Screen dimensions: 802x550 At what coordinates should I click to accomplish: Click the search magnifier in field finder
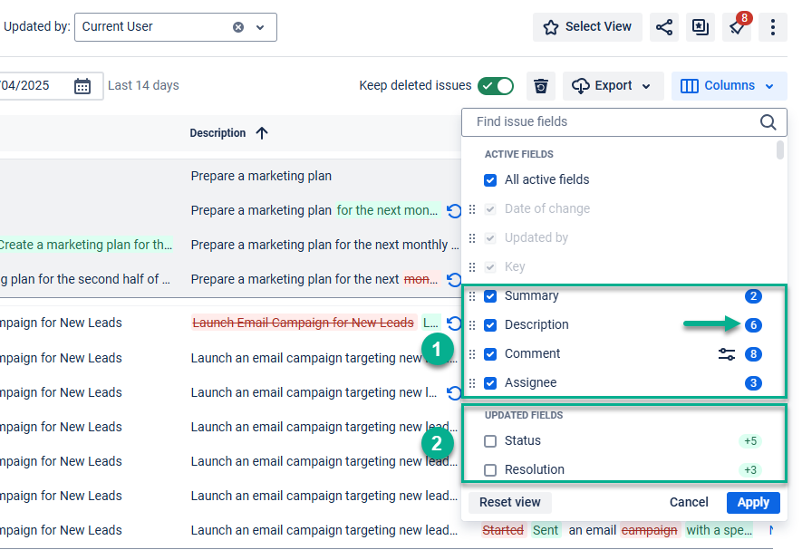coord(768,122)
